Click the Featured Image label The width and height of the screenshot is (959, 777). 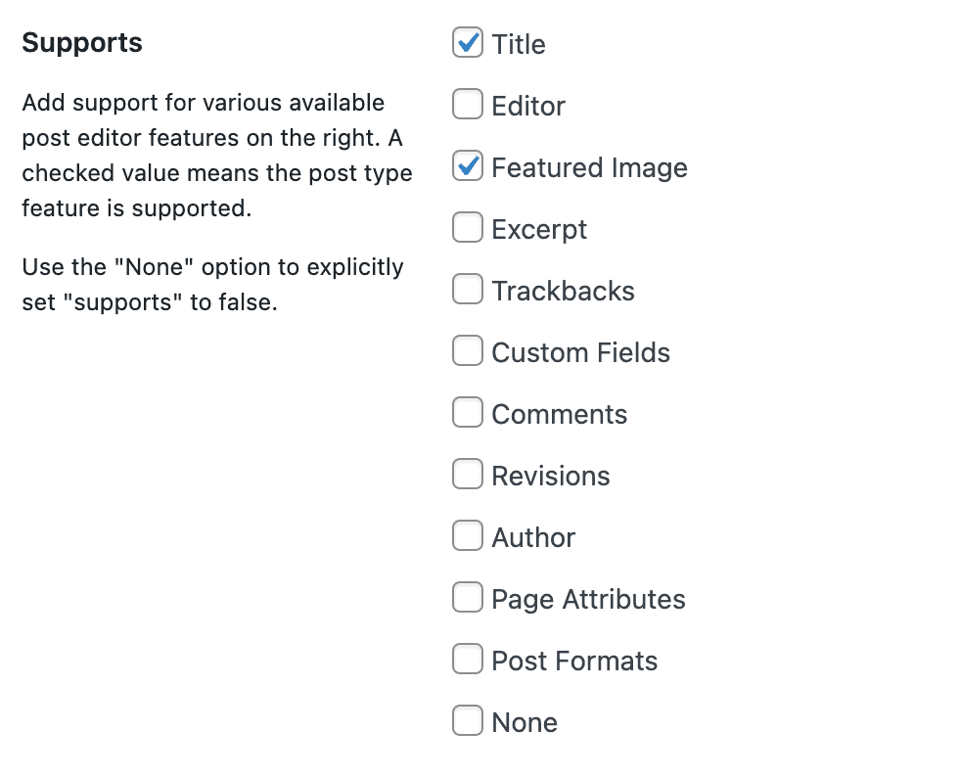coord(589,167)
